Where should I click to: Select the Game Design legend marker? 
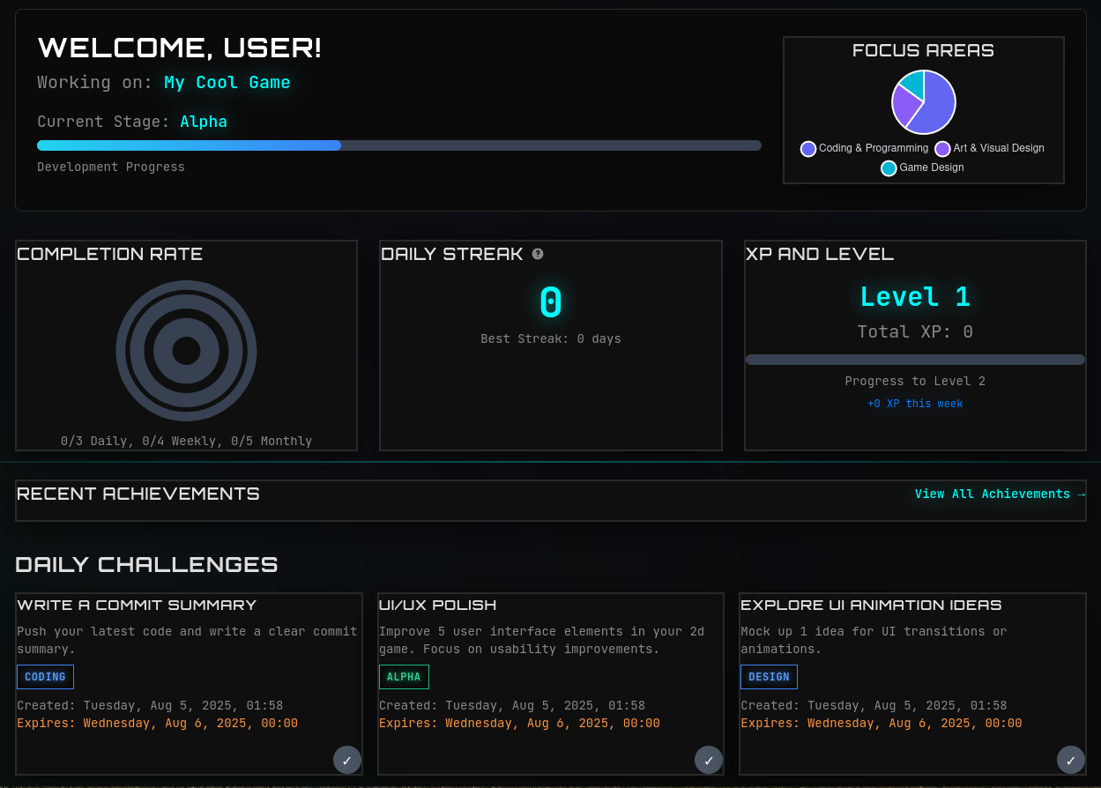[889, 167]
